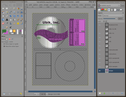
Task: Set Move mode to selection
Action: (10, 39)
